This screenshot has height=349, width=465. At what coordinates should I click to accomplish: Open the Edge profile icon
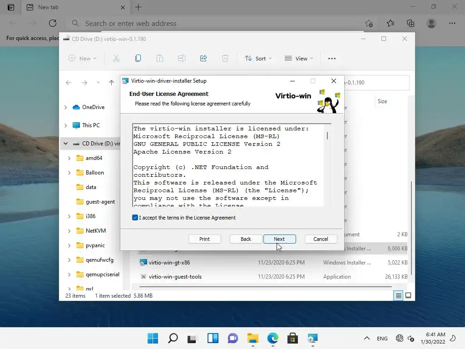click(431, 24)
